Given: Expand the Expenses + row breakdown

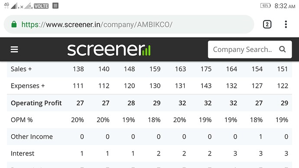Looking at the screenshot, I should 28,86.
